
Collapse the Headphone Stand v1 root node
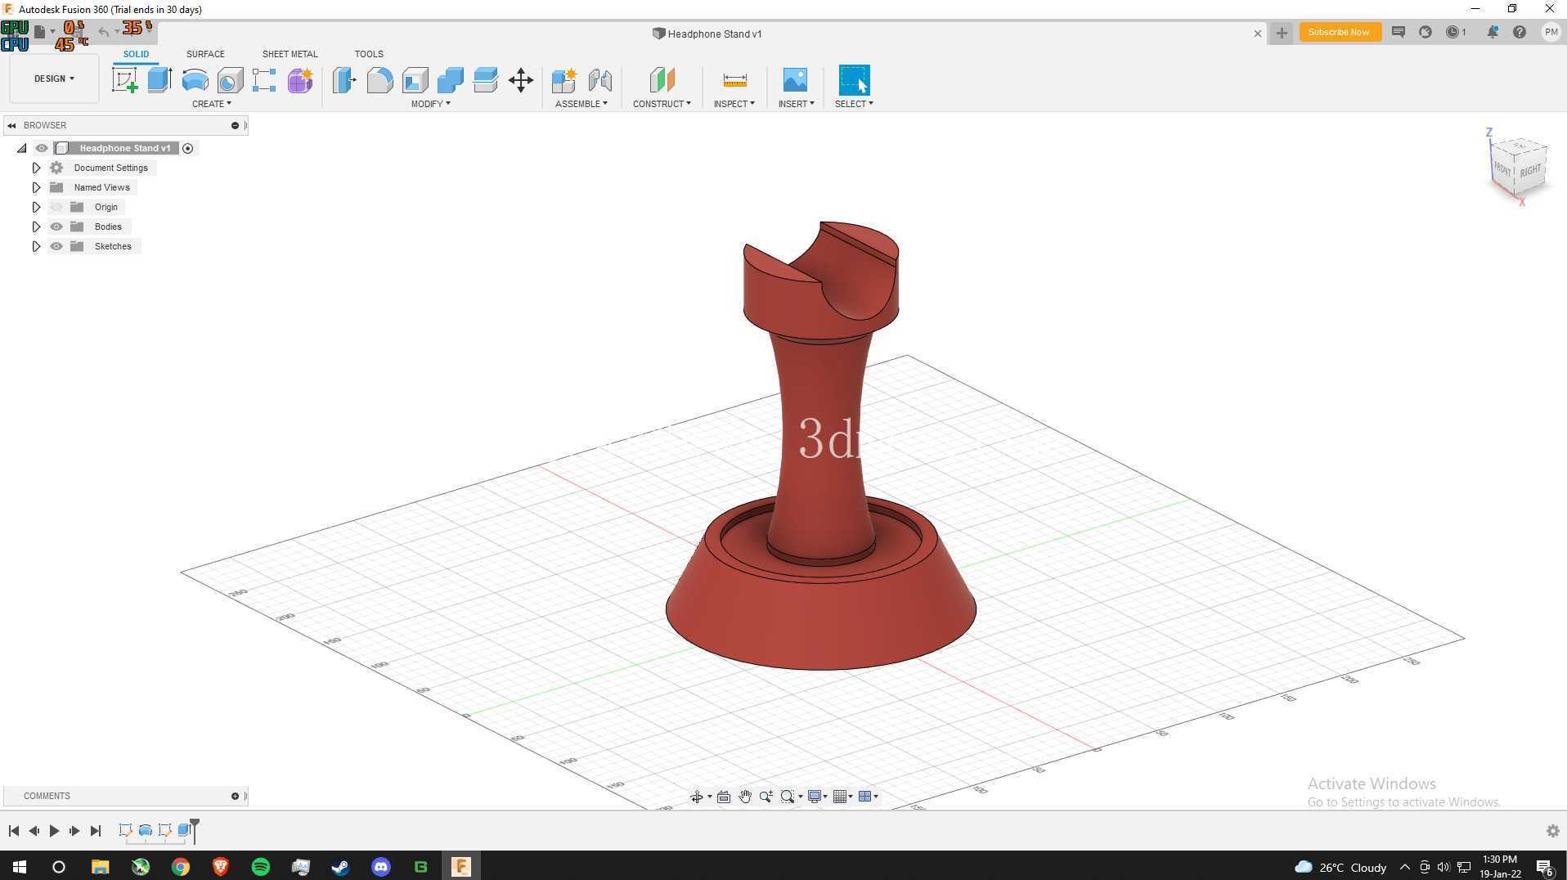(22, 148)
